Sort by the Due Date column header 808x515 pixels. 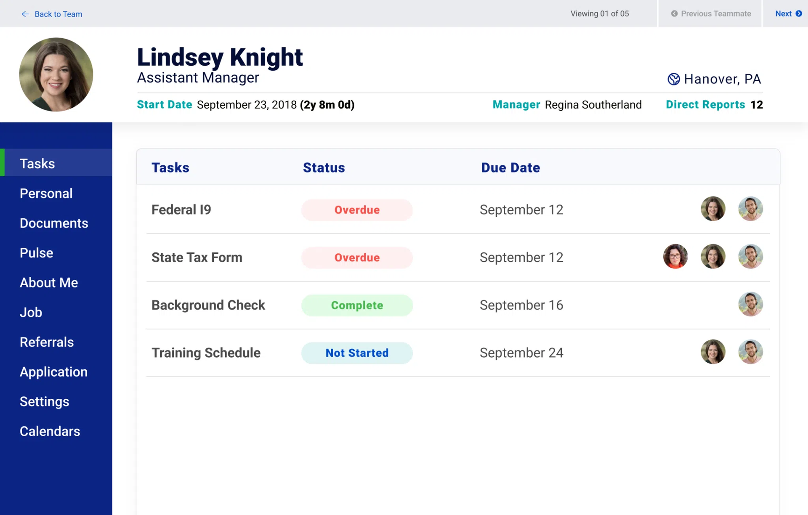(x=510, y=167)
